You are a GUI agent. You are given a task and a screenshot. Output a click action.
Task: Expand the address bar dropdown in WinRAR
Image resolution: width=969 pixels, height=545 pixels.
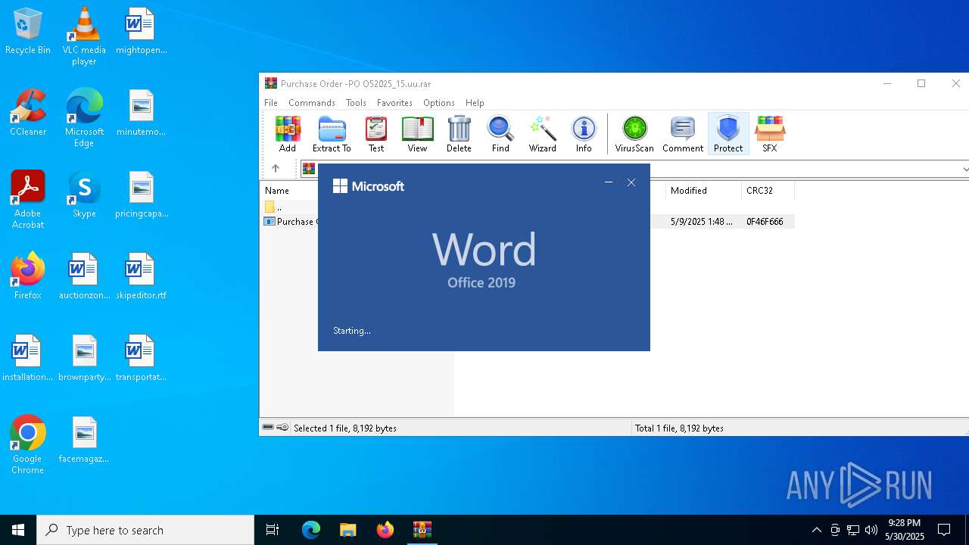[964, 169]
